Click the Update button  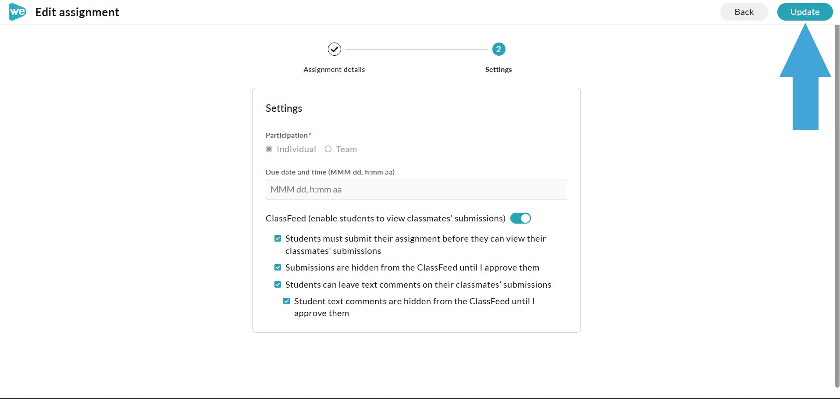[x=805, y=12]
